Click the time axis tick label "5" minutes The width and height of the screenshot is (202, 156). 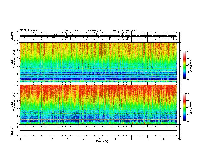(x=100, y=139)
